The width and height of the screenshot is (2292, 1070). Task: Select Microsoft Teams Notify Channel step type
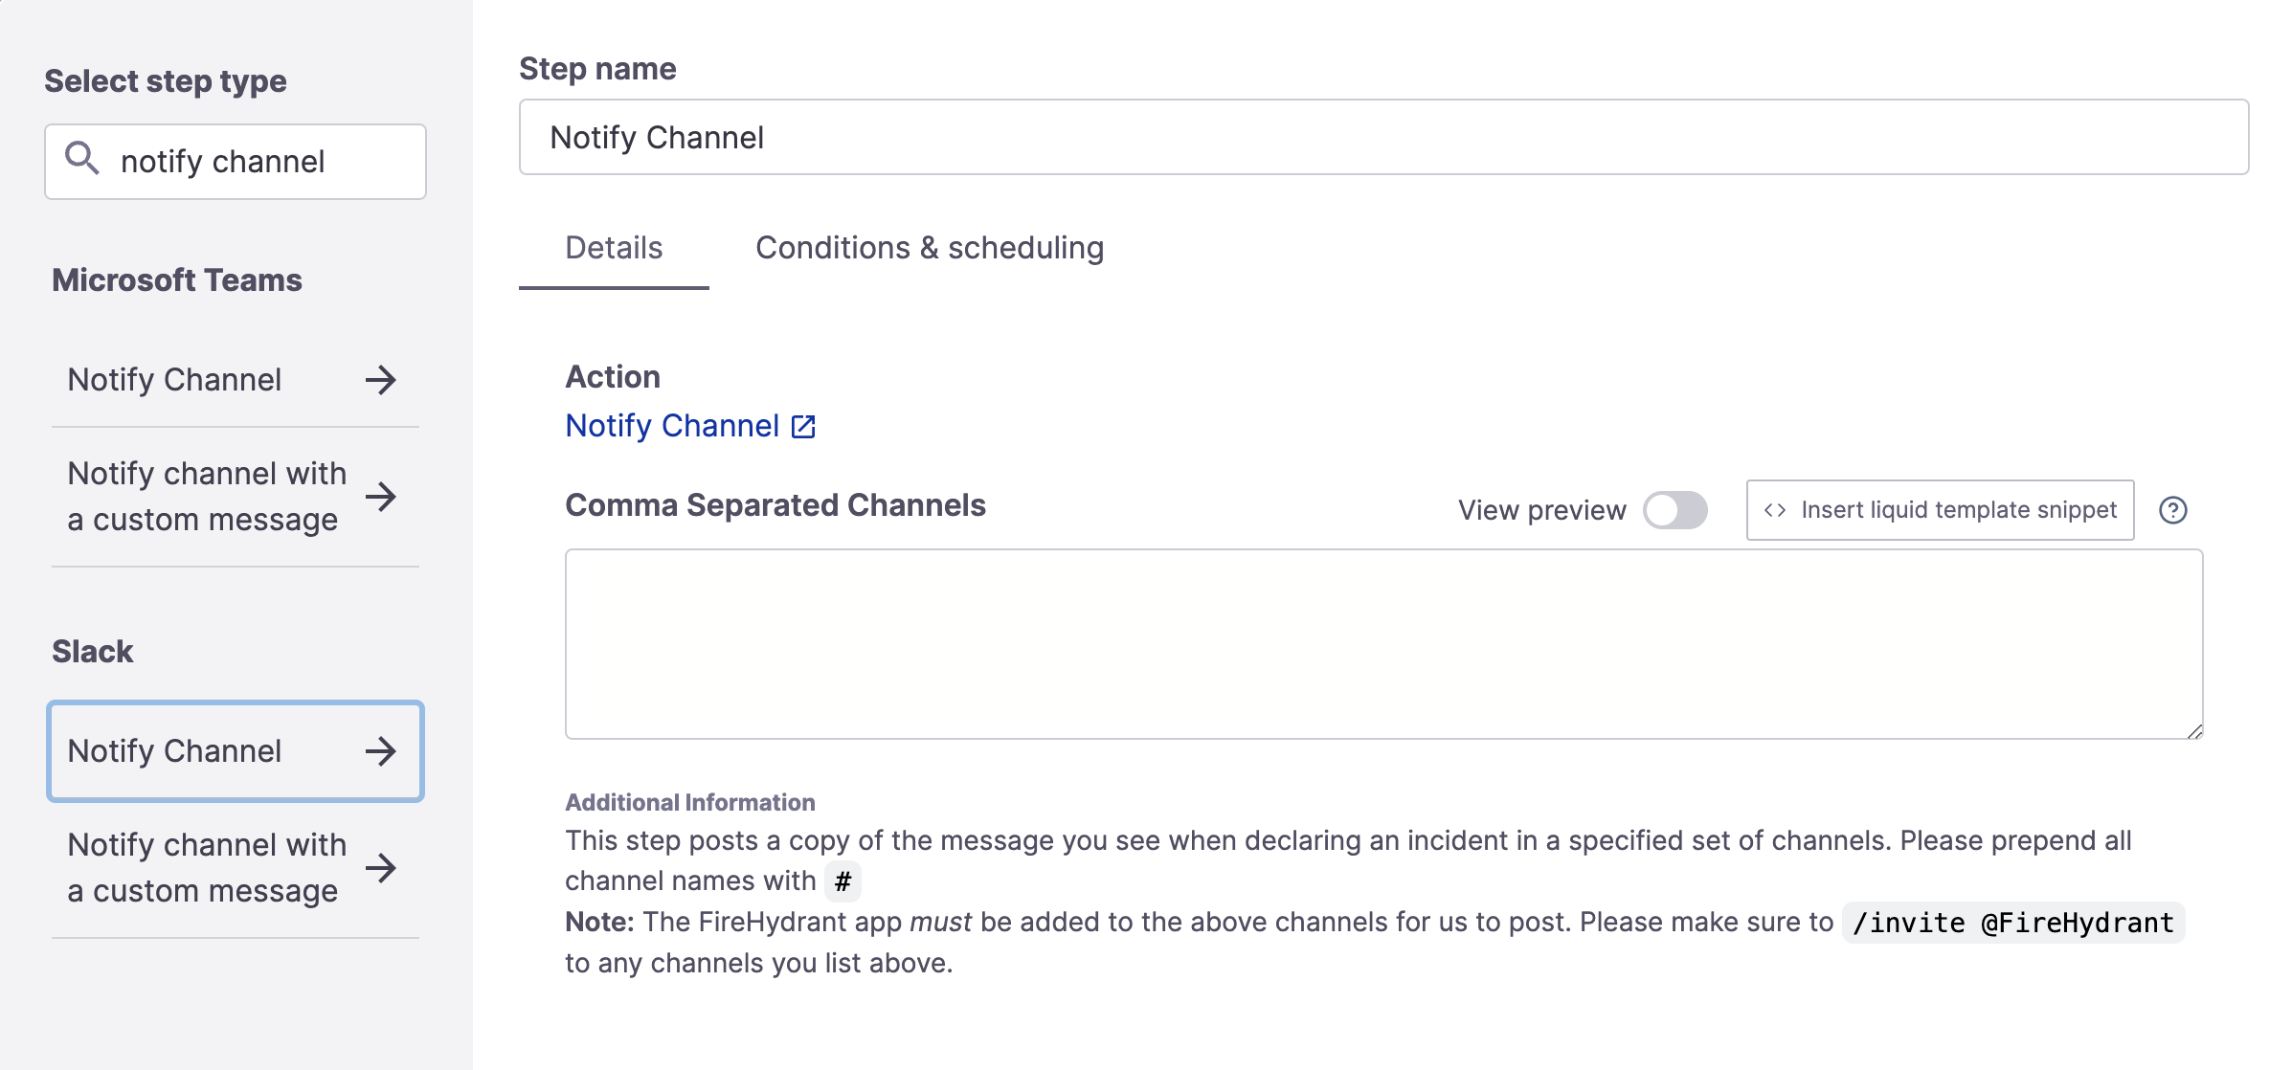tap(234, 380)
